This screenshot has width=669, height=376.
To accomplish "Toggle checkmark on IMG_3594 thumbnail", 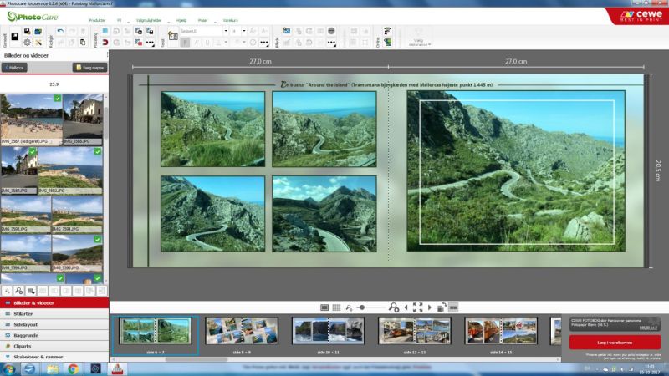I will pyautogui.click(x=98, y=201).
